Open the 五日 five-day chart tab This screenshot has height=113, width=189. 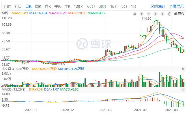pos(18,6)
